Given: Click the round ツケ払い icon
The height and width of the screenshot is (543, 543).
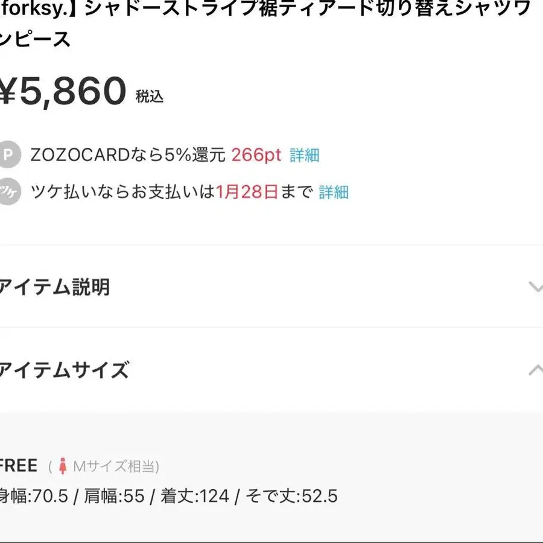Looking at the screenshot, I should (8, 192).
